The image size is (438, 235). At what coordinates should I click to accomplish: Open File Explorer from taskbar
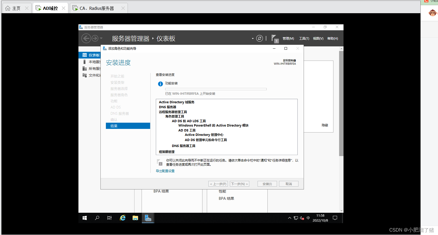tap(135, 218)
